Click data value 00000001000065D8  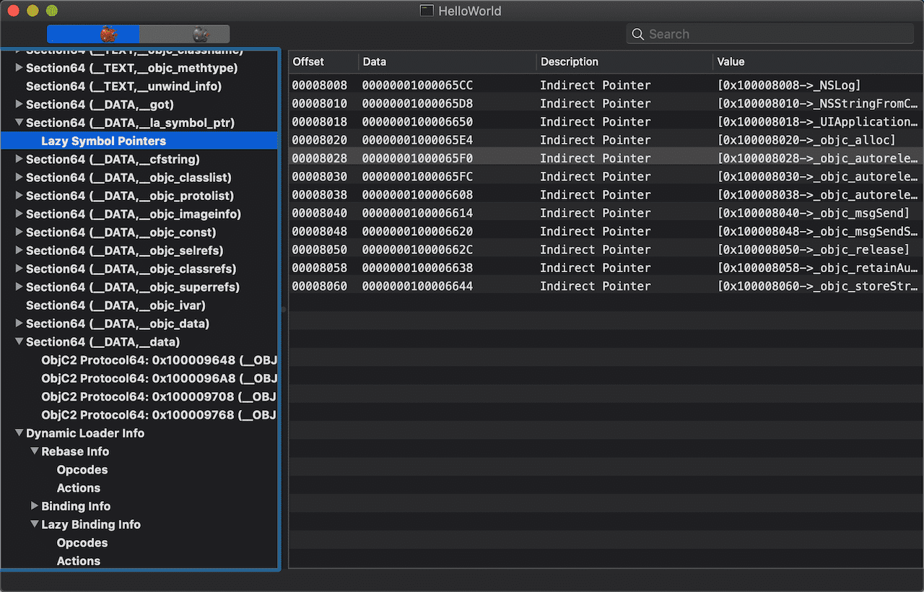pos(417,103)
